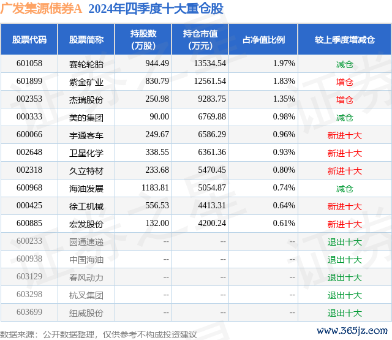Click the net value ratio 1.35%
The image size is (392, 340).
[284, 99]
